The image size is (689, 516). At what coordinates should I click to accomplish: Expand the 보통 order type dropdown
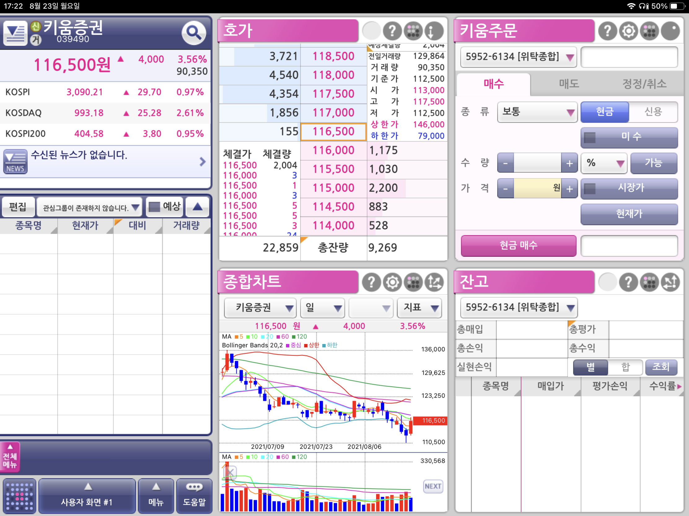click(x=537, y=112)
